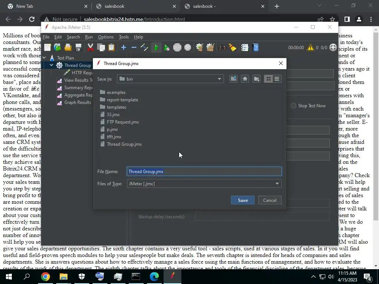Screen dimensions: 379x284
Task: Click the Cut scissors icon
Action: (90, 48)
